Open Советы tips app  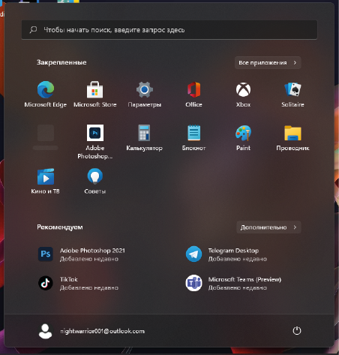point(95,182)
